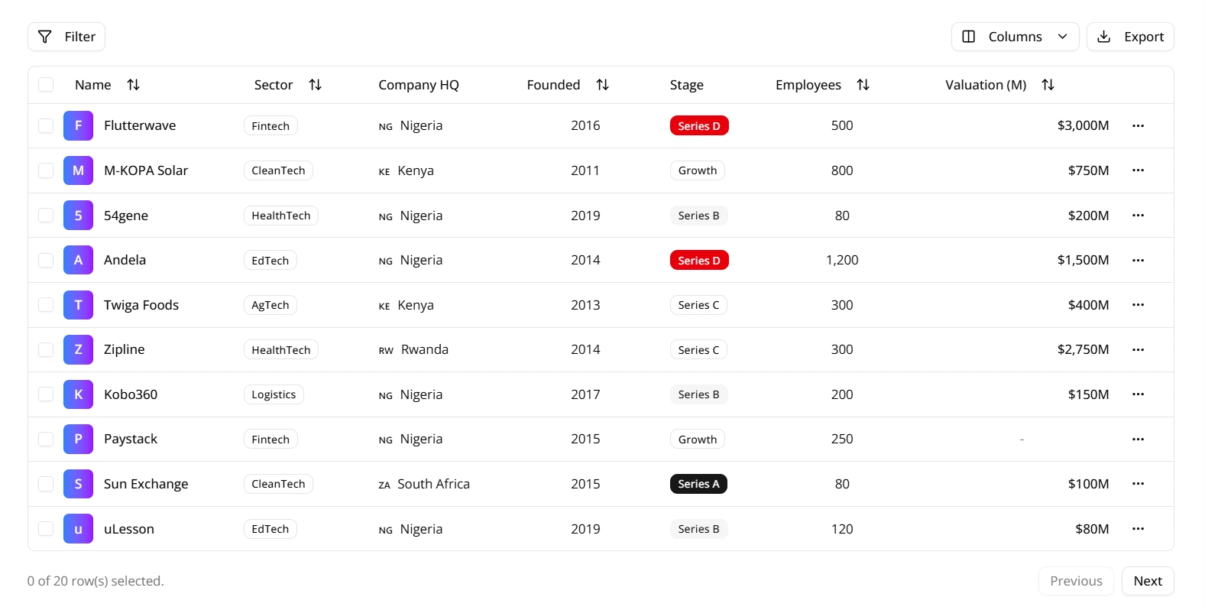Toggle the select-all rows checkbox

tap(46, 85)
